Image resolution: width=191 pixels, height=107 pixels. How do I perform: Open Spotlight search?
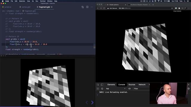point(185,1)
